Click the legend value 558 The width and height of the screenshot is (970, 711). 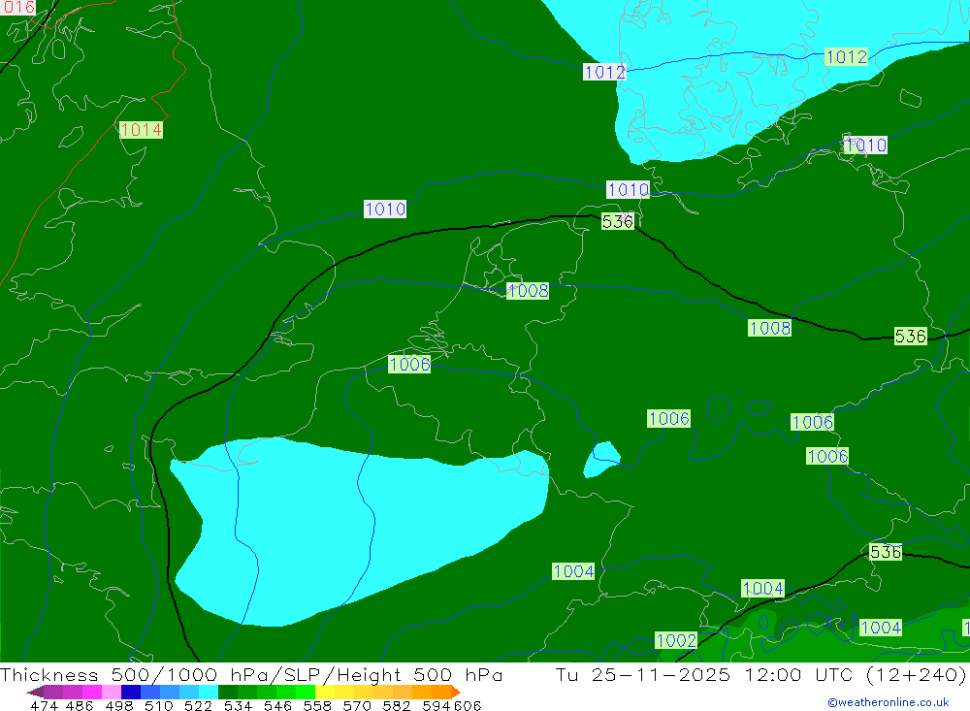coord(317,705)
